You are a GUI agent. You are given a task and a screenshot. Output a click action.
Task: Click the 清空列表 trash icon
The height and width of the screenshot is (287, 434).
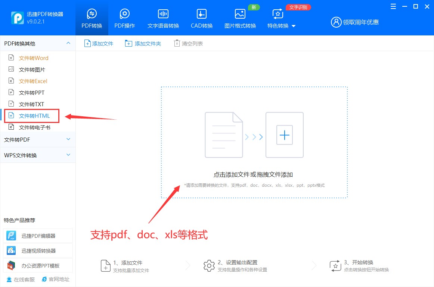point(177,43)
